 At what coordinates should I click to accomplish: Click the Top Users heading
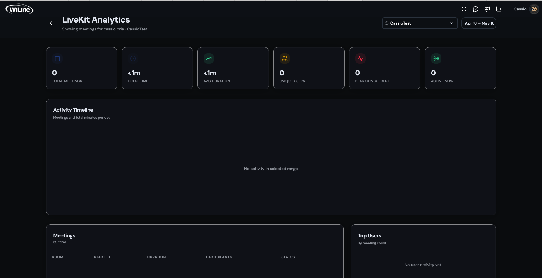coord(369,236)
